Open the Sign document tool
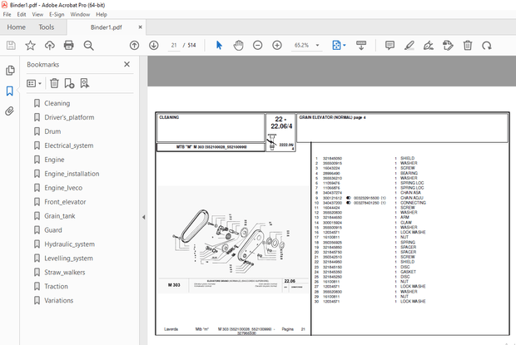Viewport: 516px width, 345px height. pos(429,46)
